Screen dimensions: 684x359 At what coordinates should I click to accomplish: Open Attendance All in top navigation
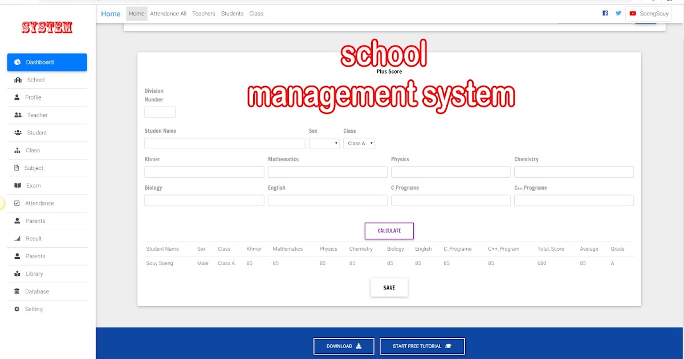[168, 14]
